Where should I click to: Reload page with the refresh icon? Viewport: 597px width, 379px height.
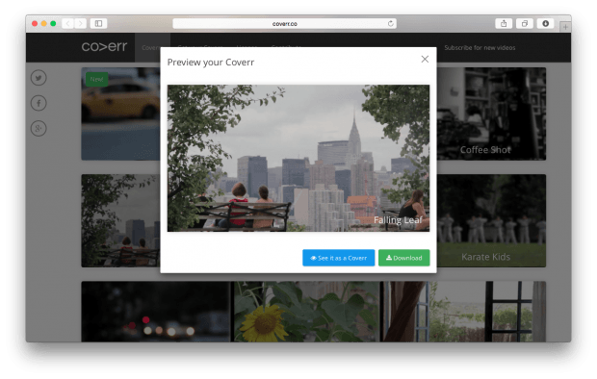tap(390, 24)
